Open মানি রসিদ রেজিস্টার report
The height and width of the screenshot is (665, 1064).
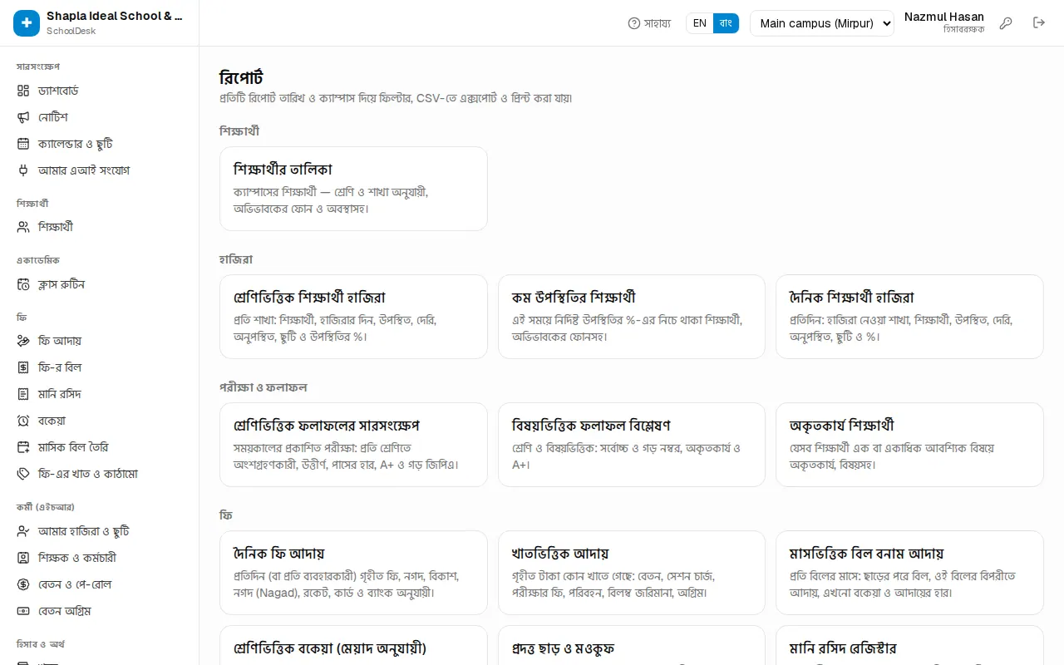coord(909,646)
